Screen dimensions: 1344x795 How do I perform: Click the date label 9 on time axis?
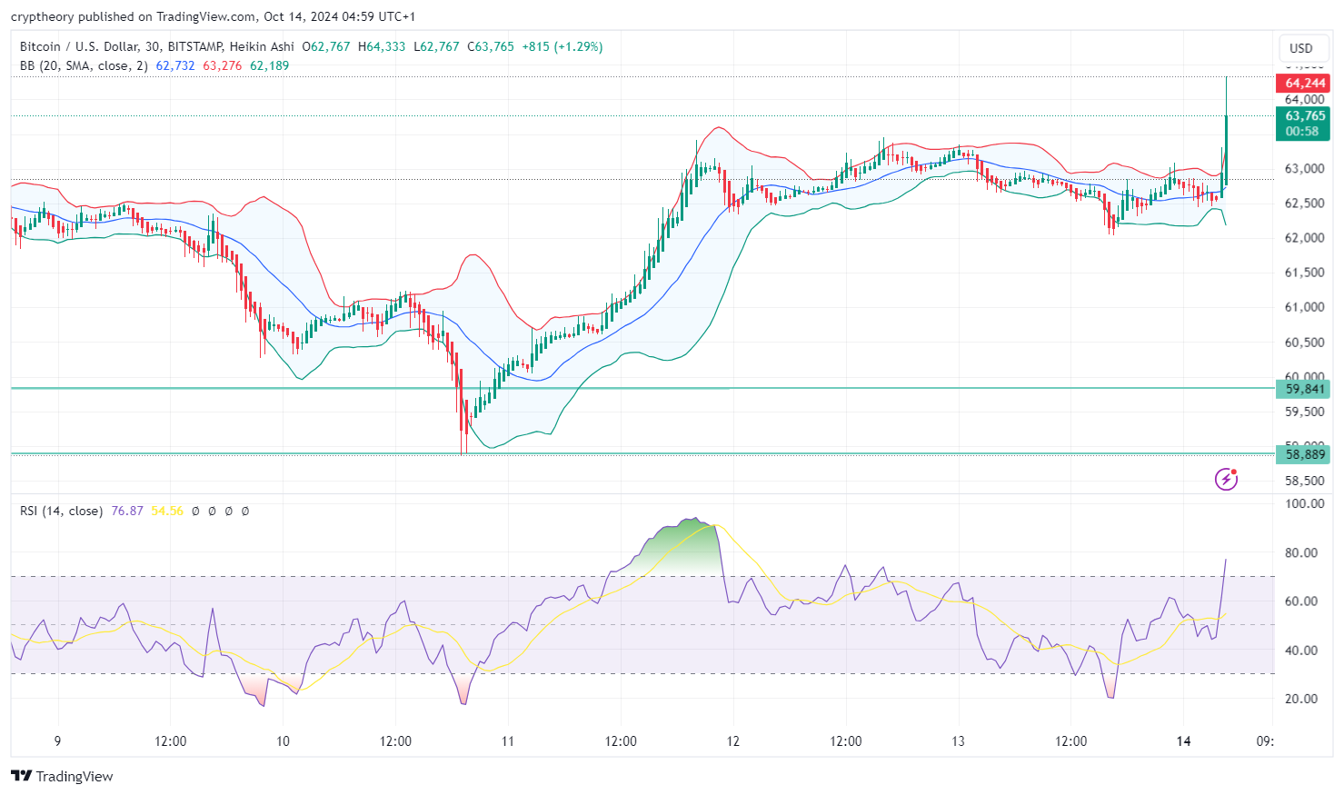(57, 741)
